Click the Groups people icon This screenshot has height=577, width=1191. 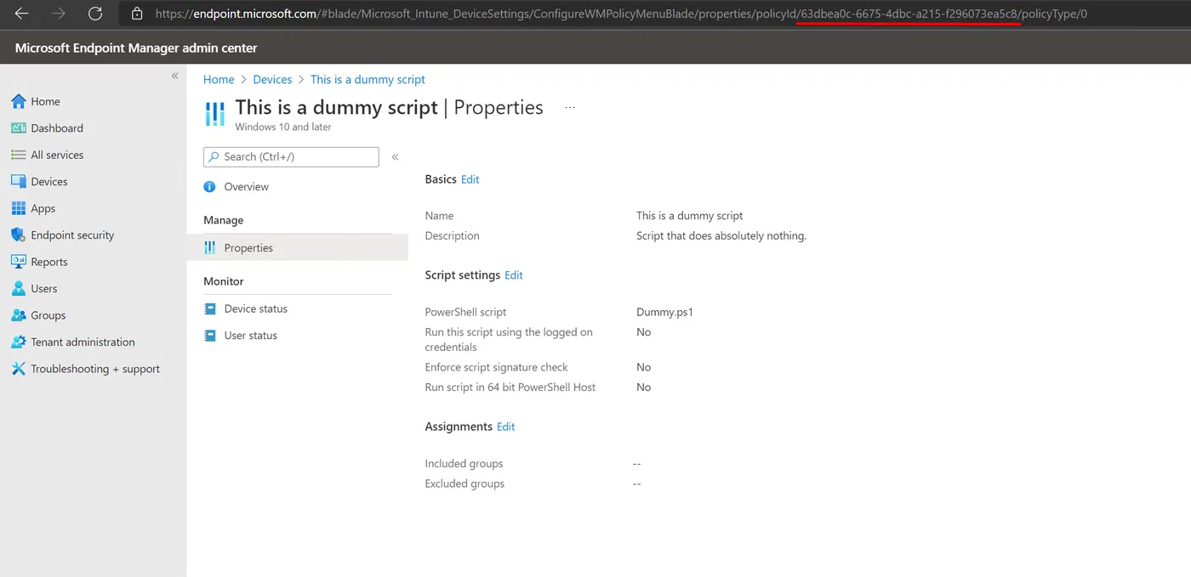point(19,315)
